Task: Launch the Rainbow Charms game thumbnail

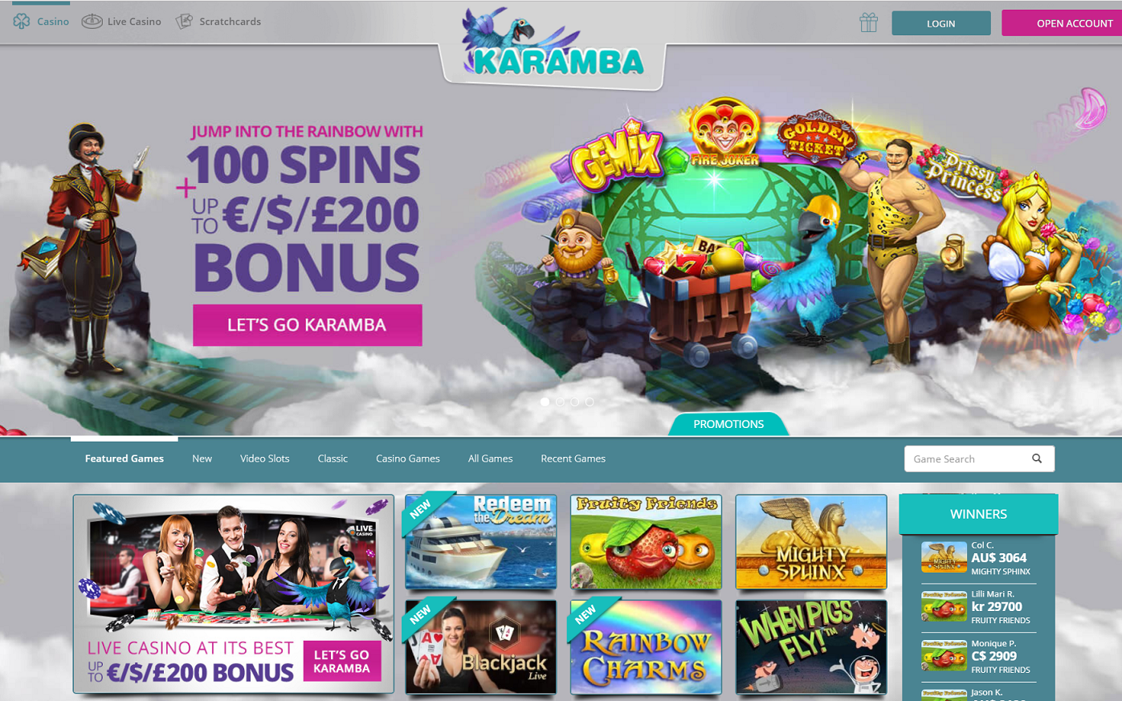Action: (646, 646)
